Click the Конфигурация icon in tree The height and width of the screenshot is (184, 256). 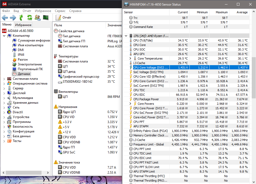(9, 131)
